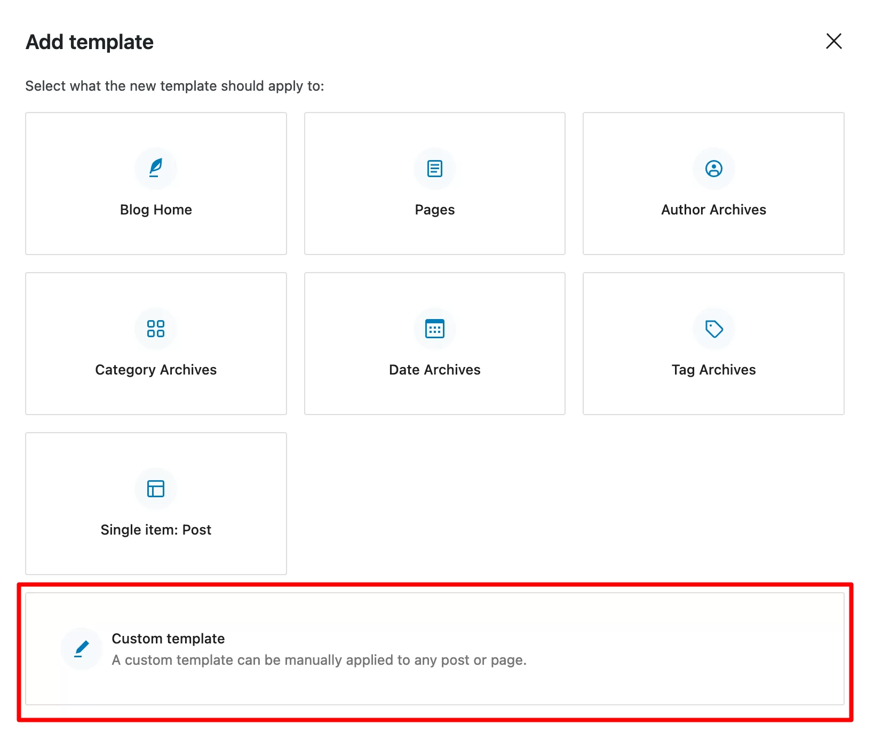Select the Pages label
This screenshot has width=874, height=732.
435,210
